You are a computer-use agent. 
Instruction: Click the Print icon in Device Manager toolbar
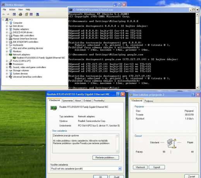coord(21,14)
